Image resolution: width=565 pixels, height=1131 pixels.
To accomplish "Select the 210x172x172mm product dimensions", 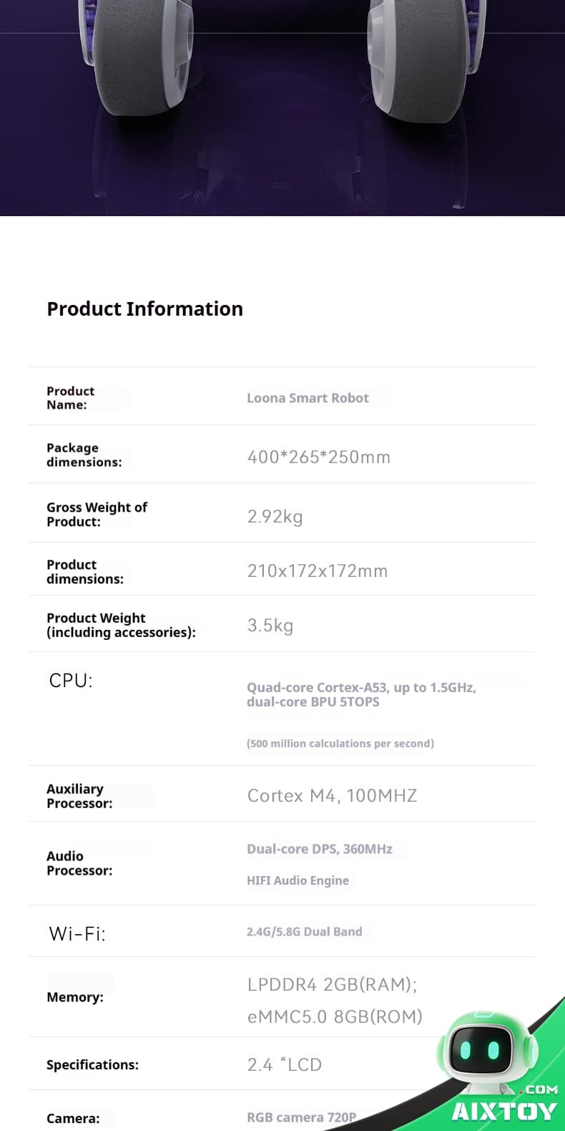I will (x=318, y=571).
